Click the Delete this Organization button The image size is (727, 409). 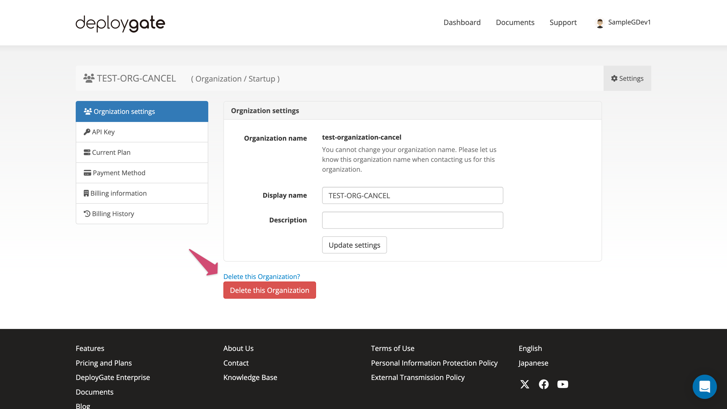coord(269,290)
